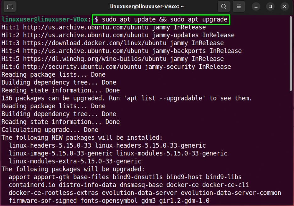Viewport: 294px width, 206px height.
Task: Click the first 'Reading package lists... Done' line
Action: (53, 75)
